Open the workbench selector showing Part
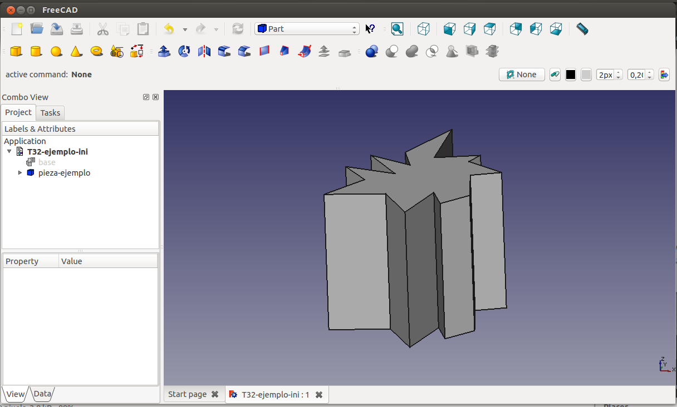677x407 pixels. point(307,29)
